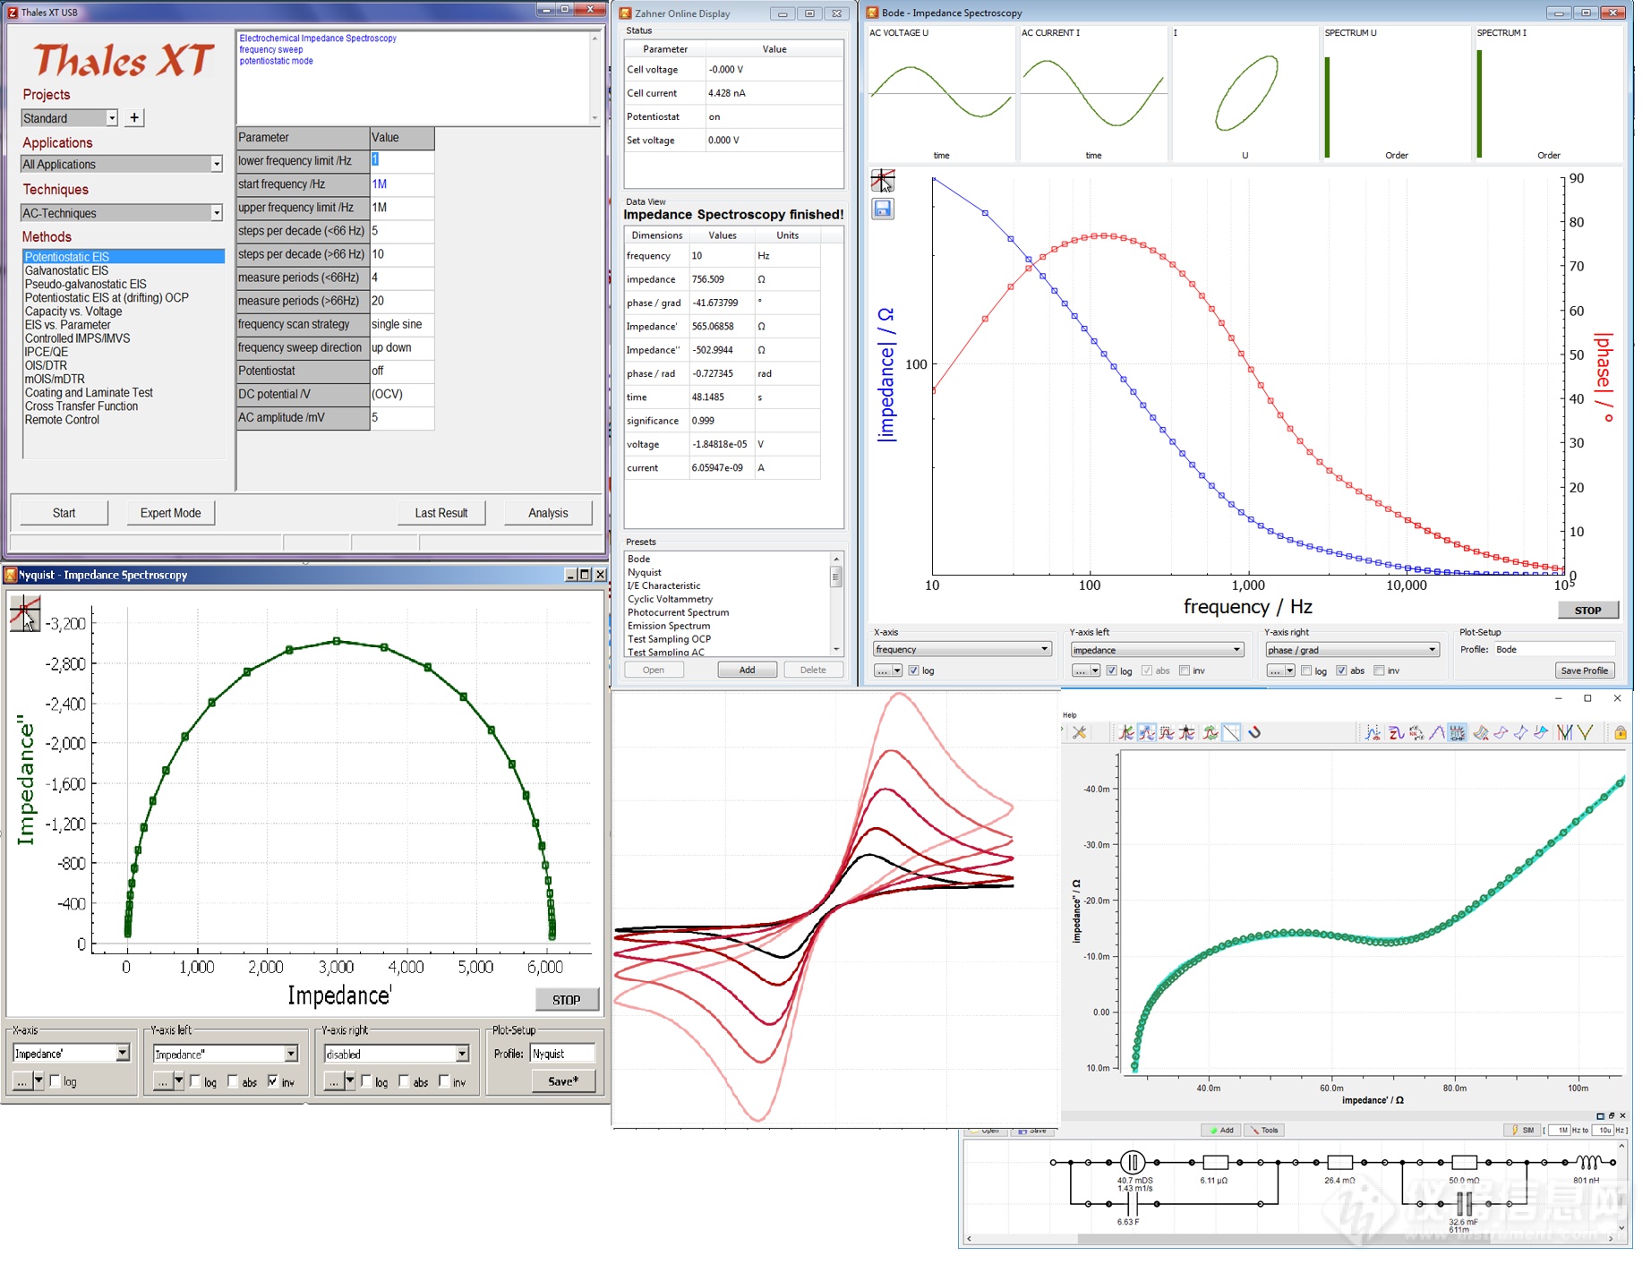Click the green-red swap curves icon
Screen dimensions: 1651x1264
click(x=1210, y=732)
